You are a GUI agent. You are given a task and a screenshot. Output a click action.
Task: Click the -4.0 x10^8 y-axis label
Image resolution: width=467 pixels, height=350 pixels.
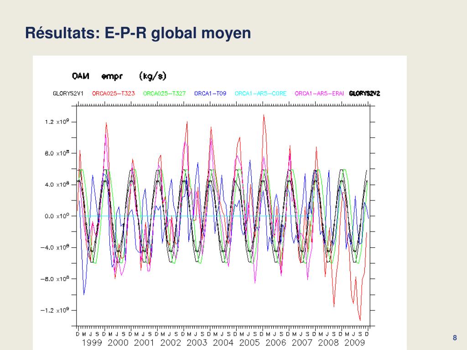point(55,247)
